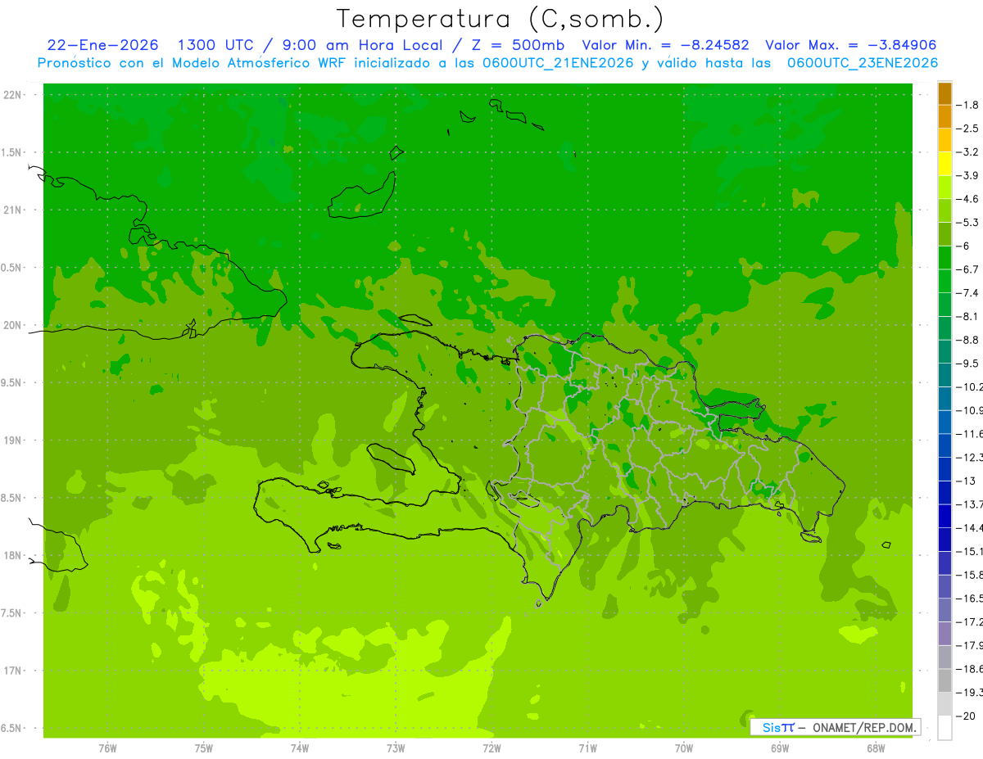Select the date text '22-Ene-2026'

(103, 46)
